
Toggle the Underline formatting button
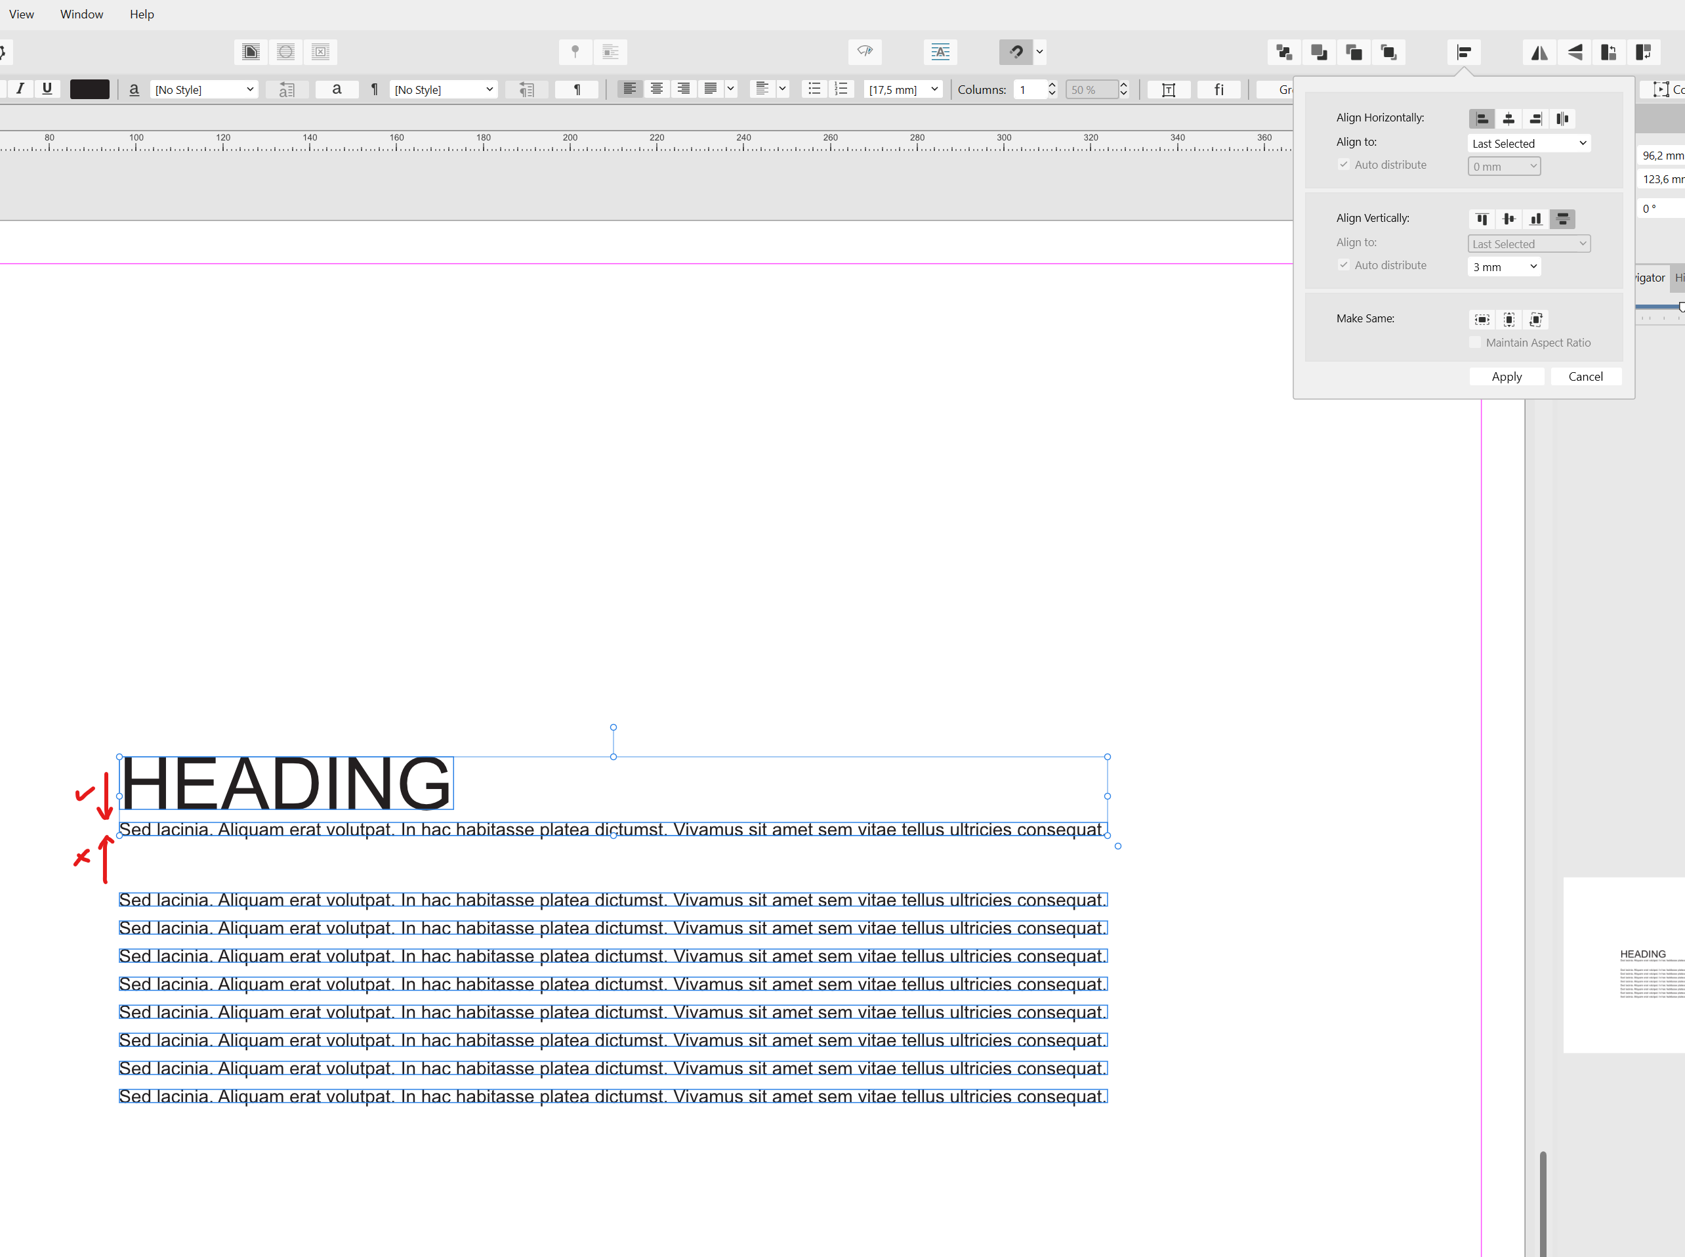pyautogui.click(x=47, y=88)
